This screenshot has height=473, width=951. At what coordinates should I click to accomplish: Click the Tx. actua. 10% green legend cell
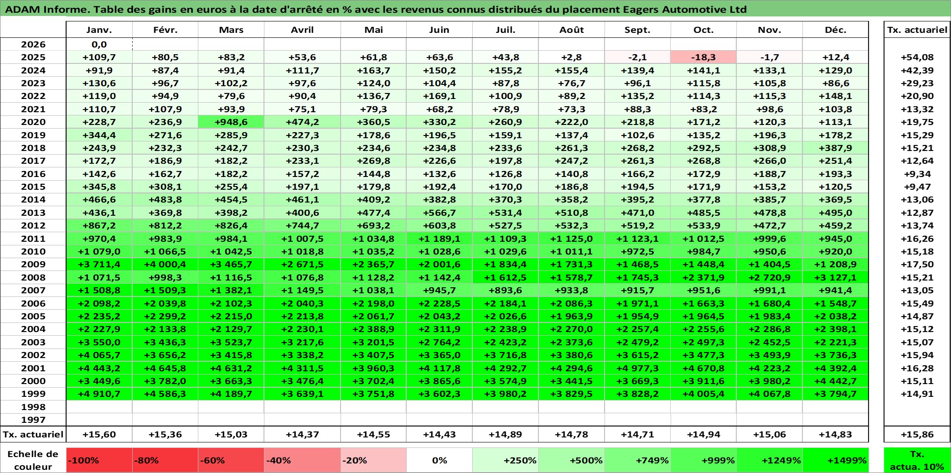coord(917,460)
